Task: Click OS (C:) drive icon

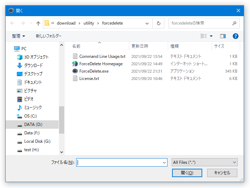Action: click(19, 116)
